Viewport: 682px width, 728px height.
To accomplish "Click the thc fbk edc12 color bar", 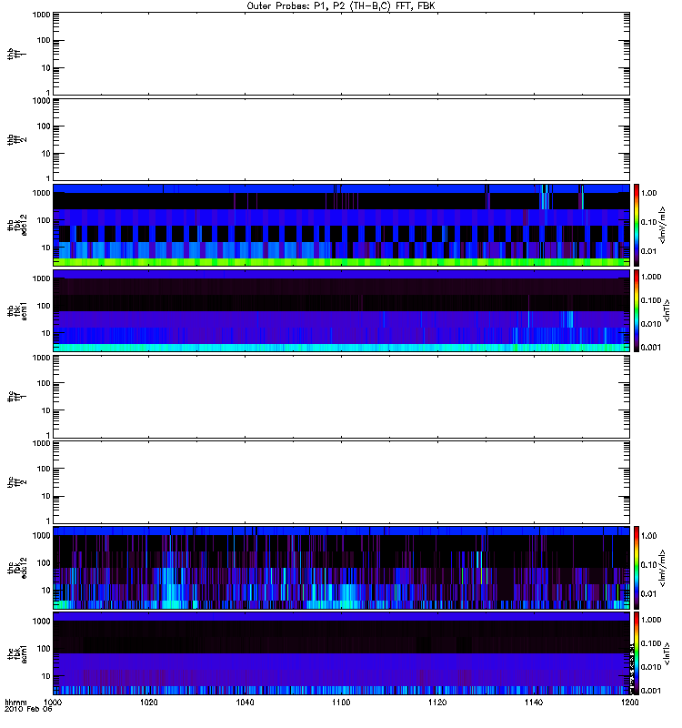I will click(x=637, y=568).
